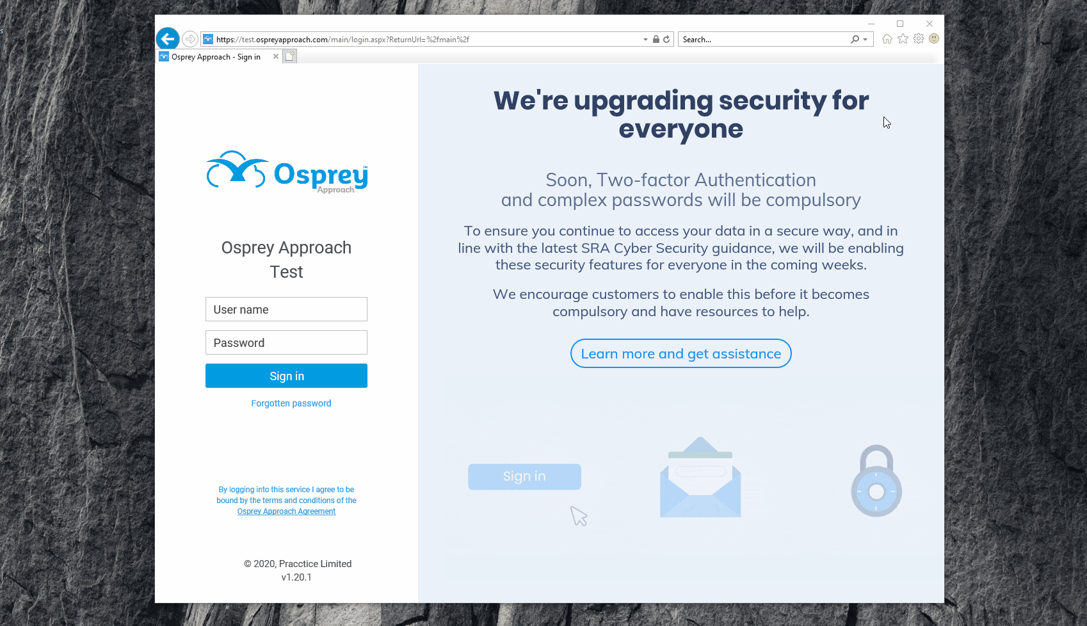Select the Osprey Approach - Sign in tab

tap(215, 57)
